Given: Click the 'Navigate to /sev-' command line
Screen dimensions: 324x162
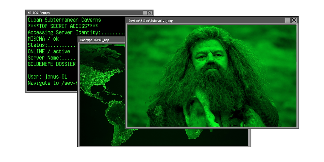Looking at the screenshot, I should coord(53,83).
